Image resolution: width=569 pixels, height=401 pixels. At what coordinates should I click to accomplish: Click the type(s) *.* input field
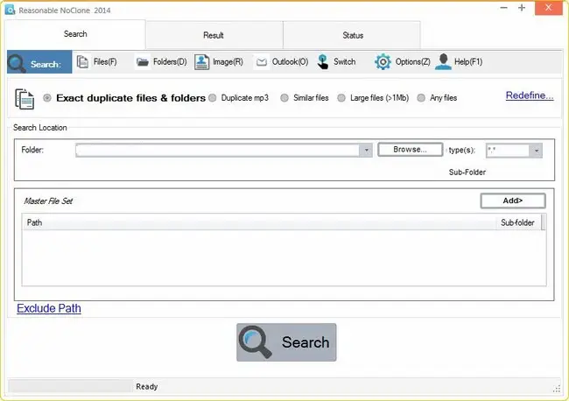508,151
